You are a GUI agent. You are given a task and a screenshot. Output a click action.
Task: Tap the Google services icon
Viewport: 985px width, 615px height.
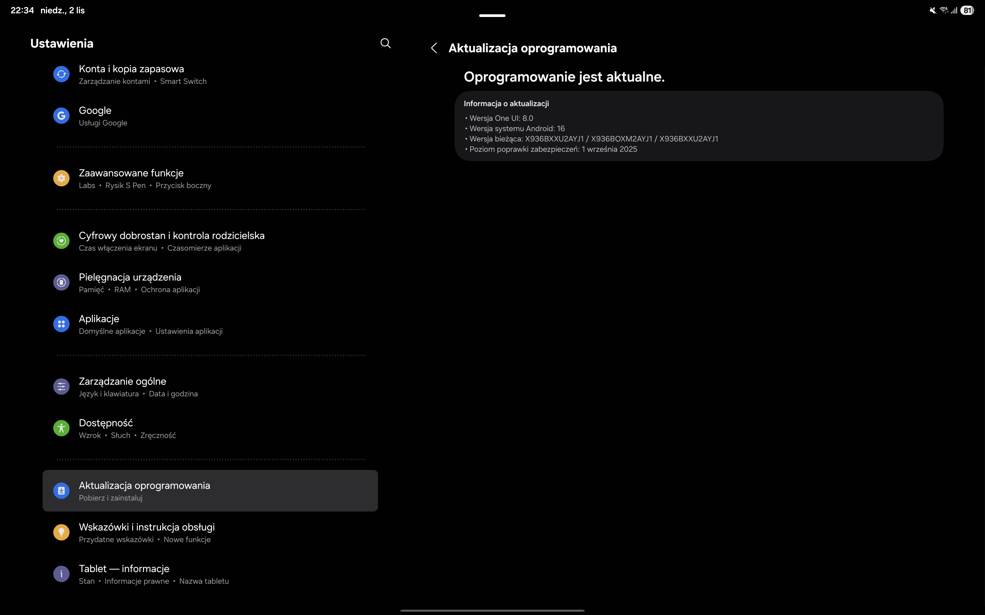[62, 116]
